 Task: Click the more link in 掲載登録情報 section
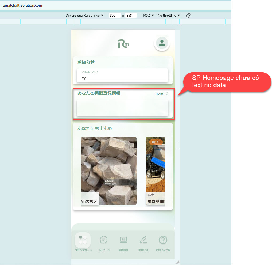161,93
